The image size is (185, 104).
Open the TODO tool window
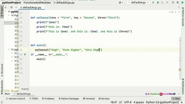pos(34,99)
